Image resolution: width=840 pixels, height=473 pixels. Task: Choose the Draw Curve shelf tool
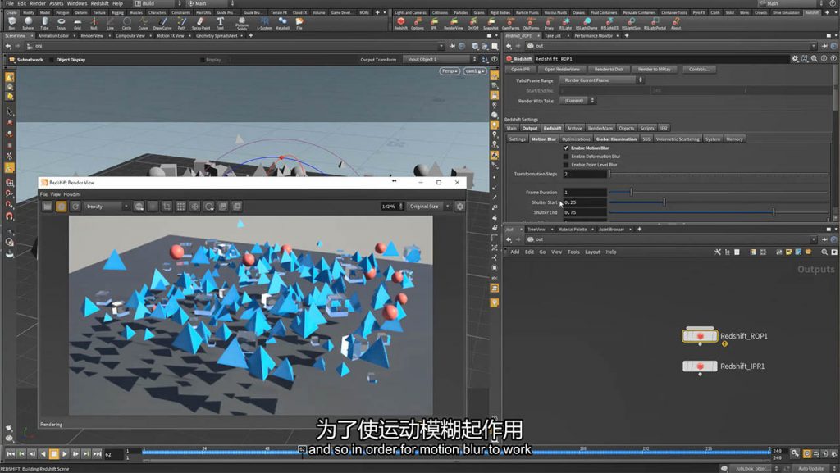162,23
